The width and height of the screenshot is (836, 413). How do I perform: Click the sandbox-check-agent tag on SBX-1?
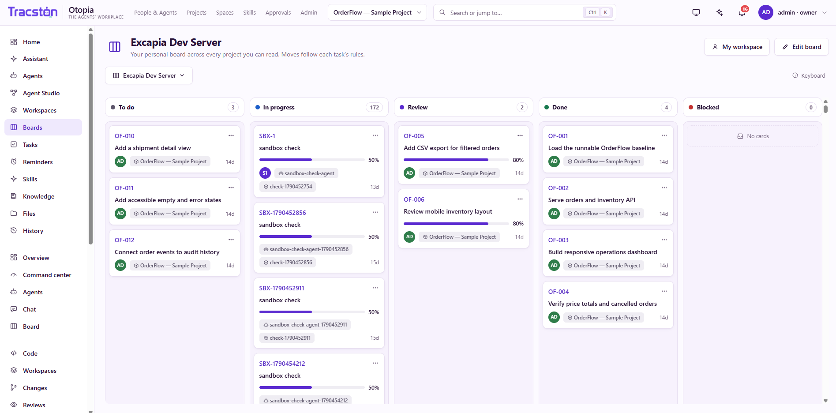click(306, 173)
